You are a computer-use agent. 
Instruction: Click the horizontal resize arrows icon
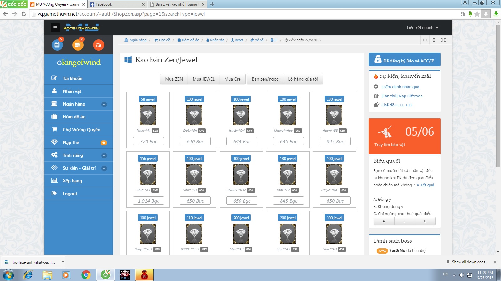425,40
